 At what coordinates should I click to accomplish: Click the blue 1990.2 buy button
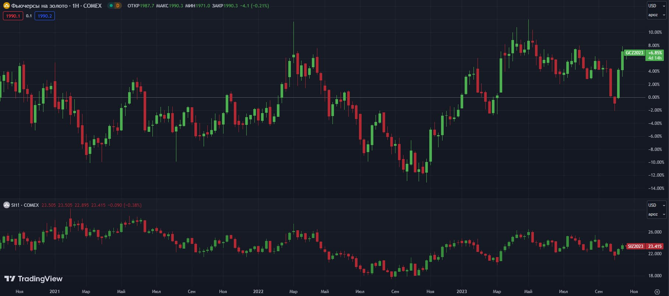[45, 16]
